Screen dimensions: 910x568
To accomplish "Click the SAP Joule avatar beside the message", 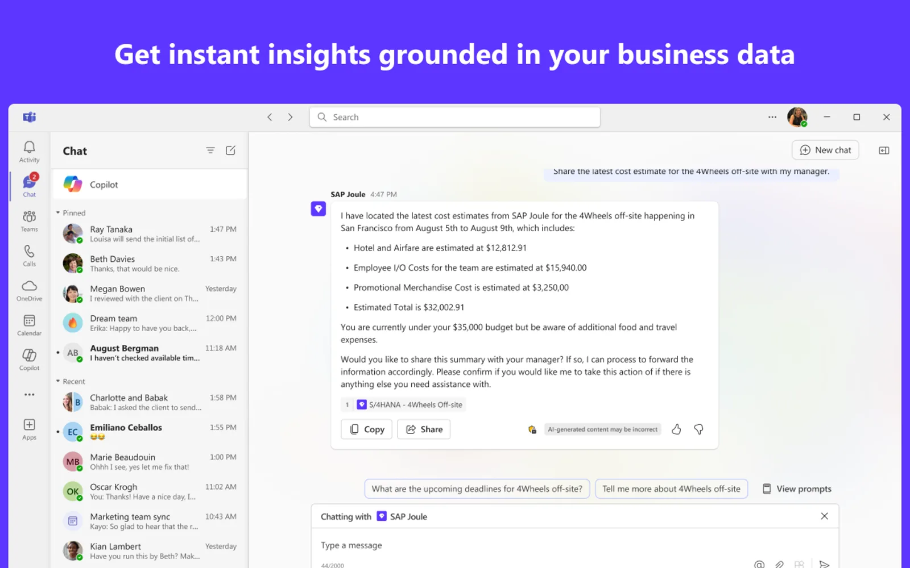I will pyautogui.click(x=318, y=209).
